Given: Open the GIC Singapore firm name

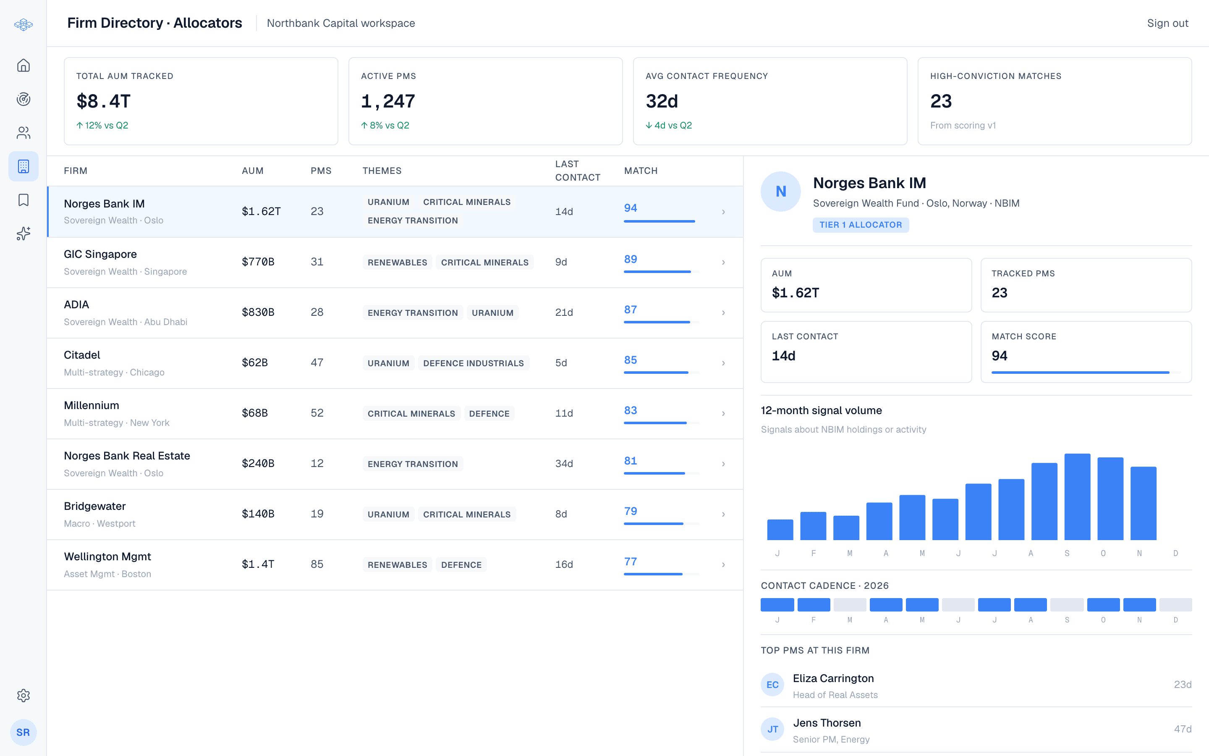Looking at the screenshot, I should (100, 254).
